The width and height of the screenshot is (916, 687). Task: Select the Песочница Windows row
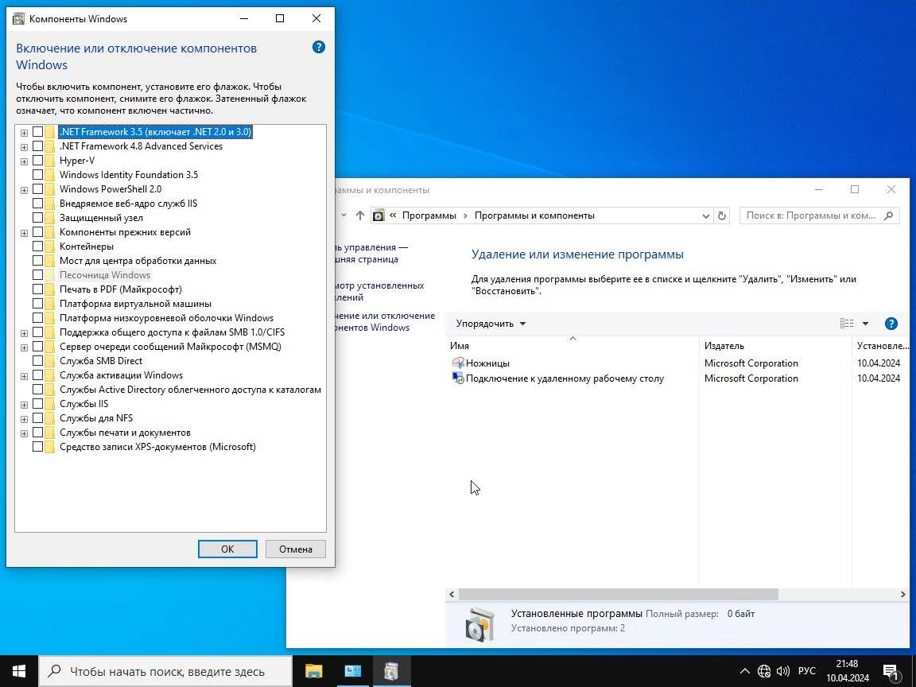[105, 275]
